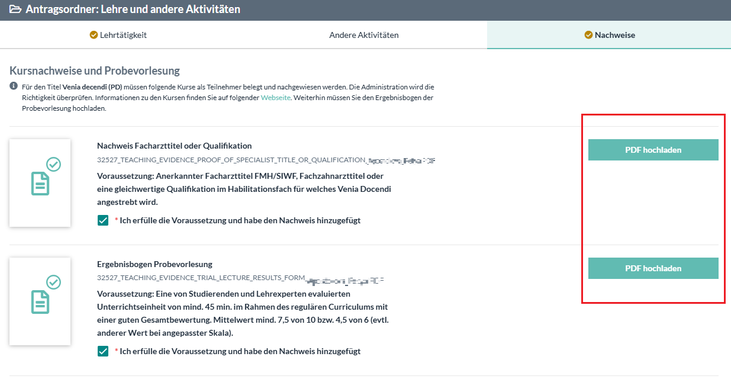Viewport: 731px width, 379px height.
Task: Click the Antragsordner header title
Action: coord(133,10)
